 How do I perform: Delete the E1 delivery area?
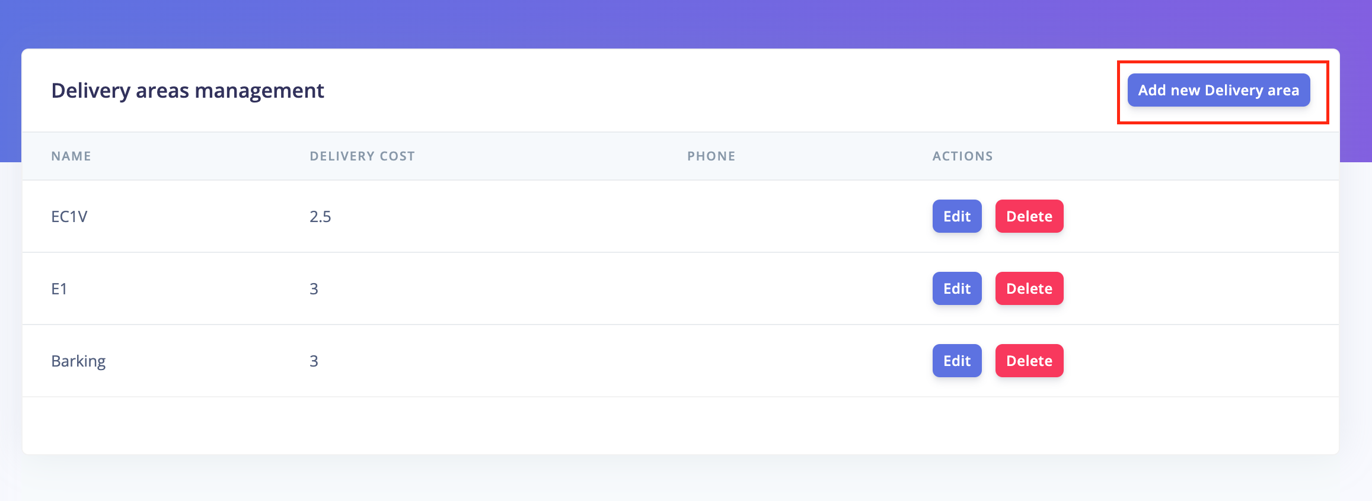1029,288
